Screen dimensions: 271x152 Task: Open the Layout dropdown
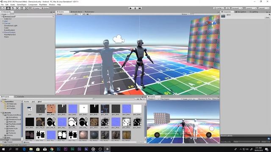264,8
